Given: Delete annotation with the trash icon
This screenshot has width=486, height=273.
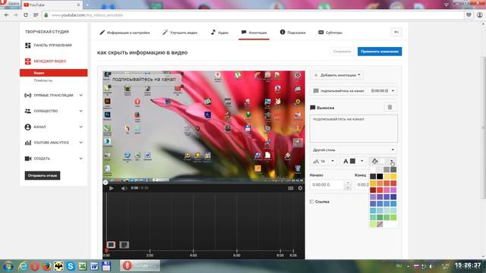Looking at the screenshot, I should (x=390, y=108).
